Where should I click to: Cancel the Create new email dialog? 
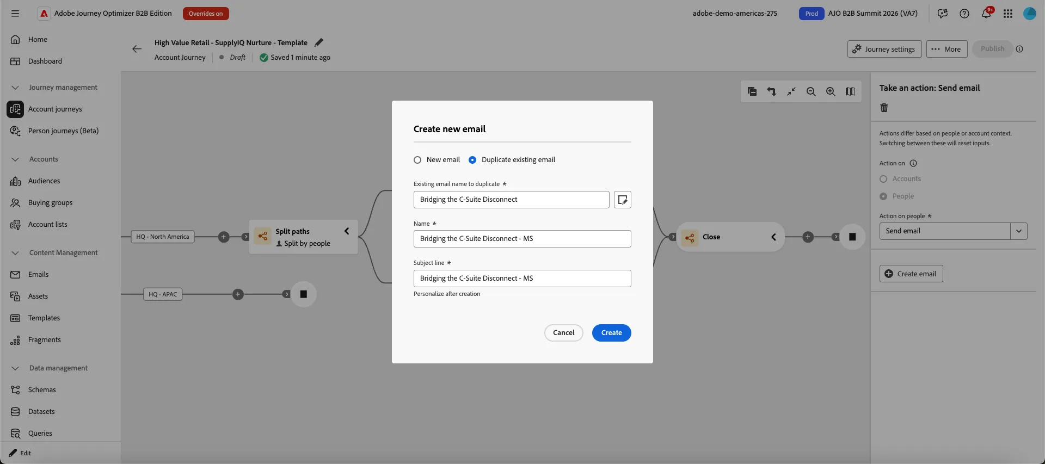(563, 333)
